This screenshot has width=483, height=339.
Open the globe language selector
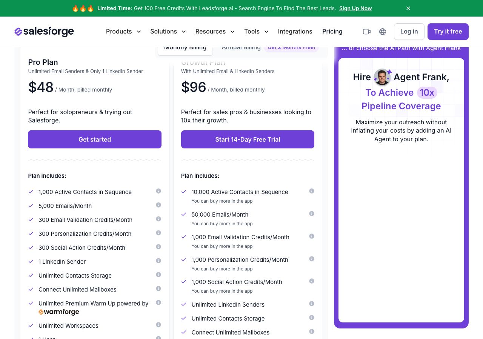(383, 32)
